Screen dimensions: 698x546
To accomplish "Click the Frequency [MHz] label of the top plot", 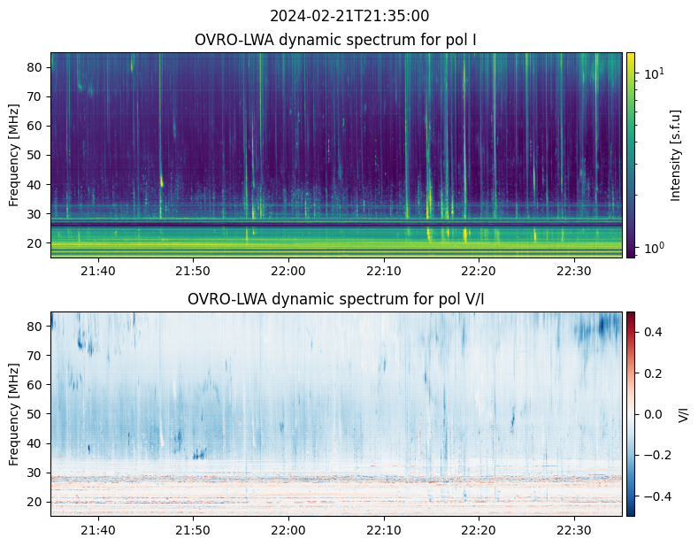I will 14,155.
